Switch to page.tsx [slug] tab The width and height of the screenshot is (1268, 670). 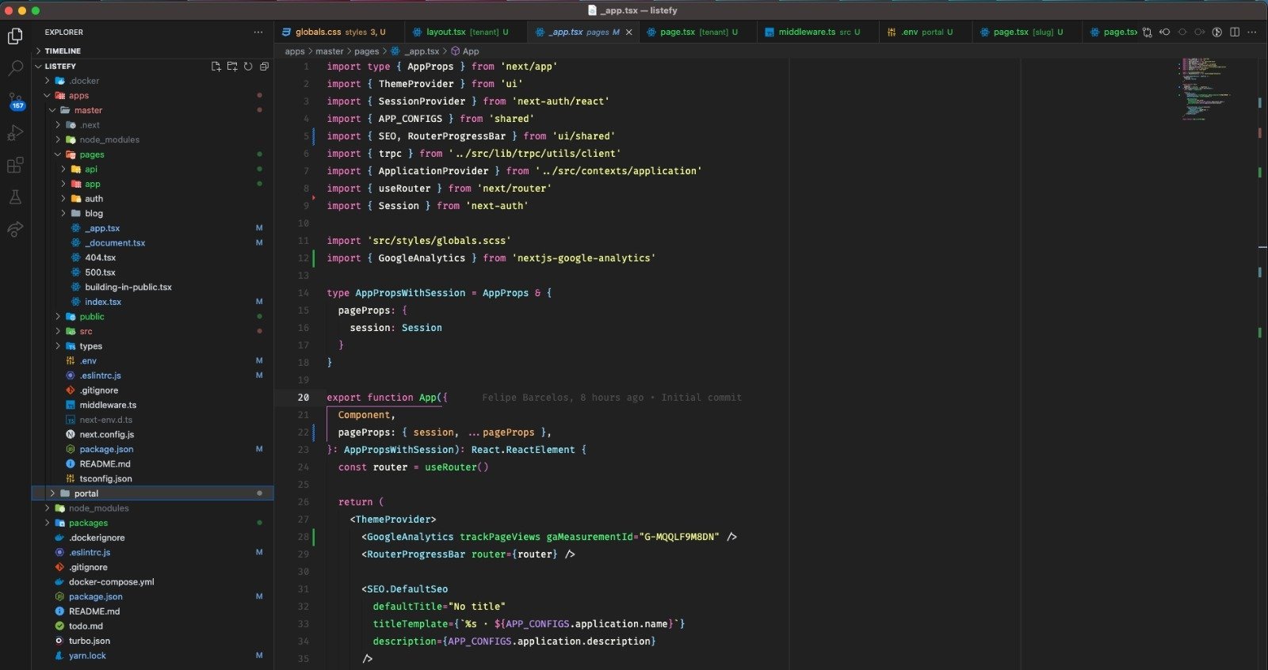point(1028,32)
